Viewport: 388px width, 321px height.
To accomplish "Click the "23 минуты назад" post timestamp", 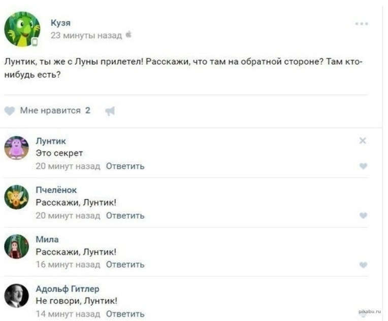I will coord(86,35).
